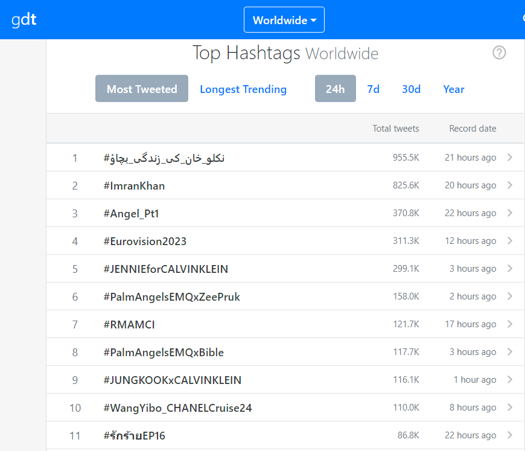Click the 299.1K tweet count

(x=406, y=269)
